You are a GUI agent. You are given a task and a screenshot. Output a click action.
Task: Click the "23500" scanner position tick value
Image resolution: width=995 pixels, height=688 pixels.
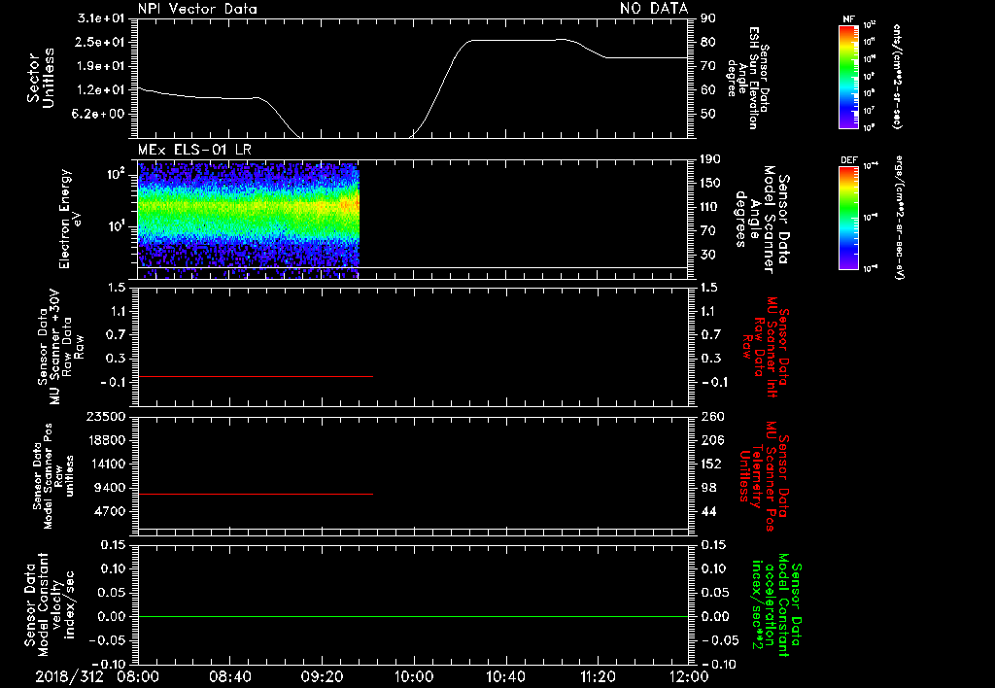(105, 416)
